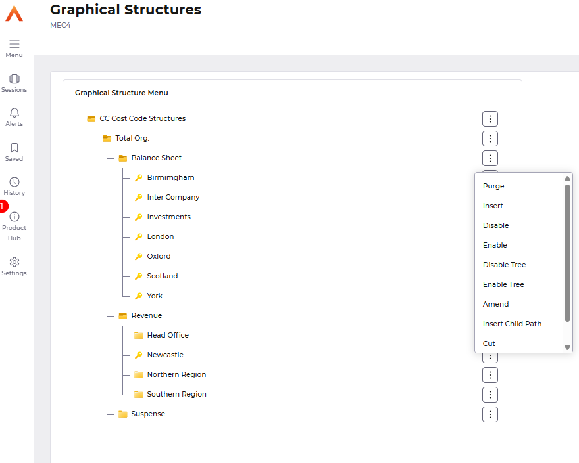Expand the Northern Region folder

[x=138, y=375]
